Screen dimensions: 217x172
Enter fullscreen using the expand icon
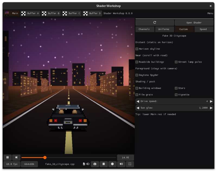(130, 164)
